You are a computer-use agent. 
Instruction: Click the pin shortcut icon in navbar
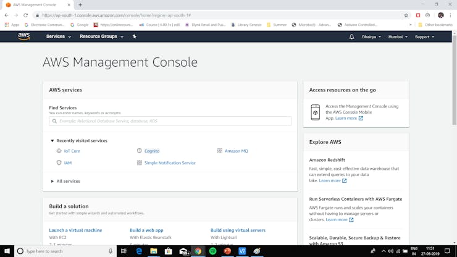click(x=135, y=36)
